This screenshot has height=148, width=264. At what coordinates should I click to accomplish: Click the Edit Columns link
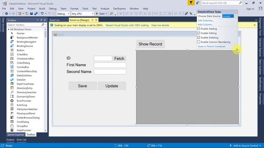206,21
